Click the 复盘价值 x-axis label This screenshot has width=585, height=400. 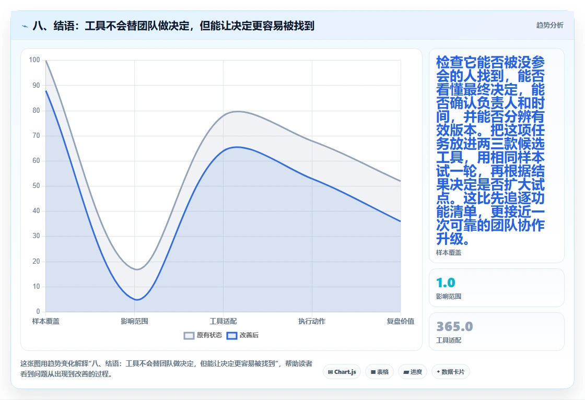400,321
